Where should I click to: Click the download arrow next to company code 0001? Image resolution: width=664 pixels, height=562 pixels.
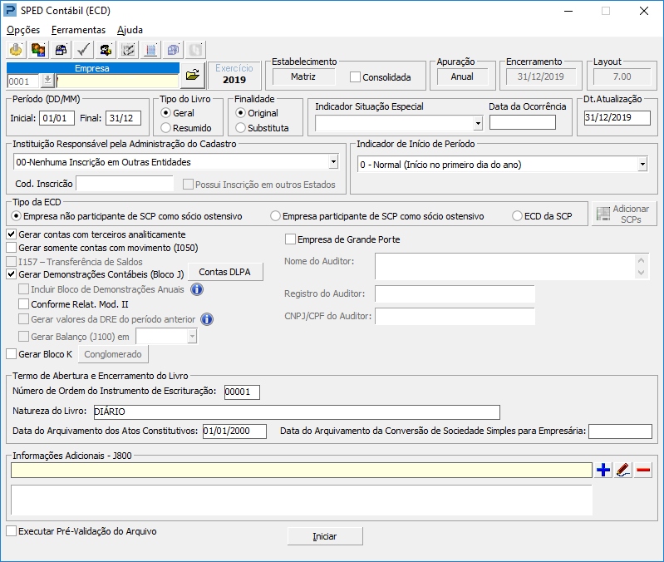47,81
